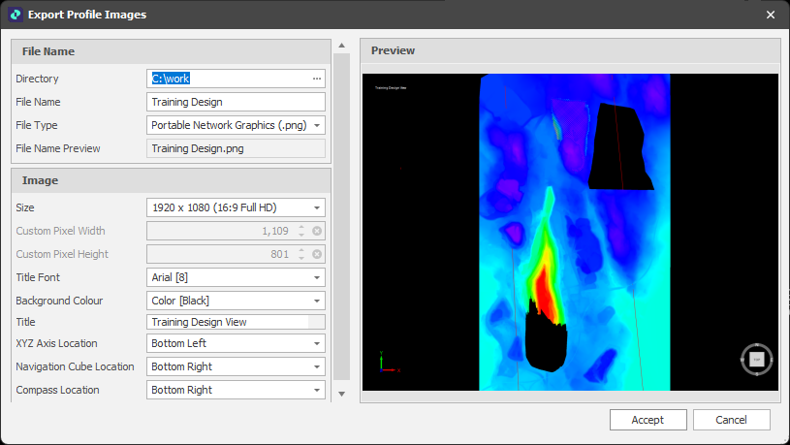
Task: Clear the Custom Pixel Height value
Action: (x=317, y=254)
